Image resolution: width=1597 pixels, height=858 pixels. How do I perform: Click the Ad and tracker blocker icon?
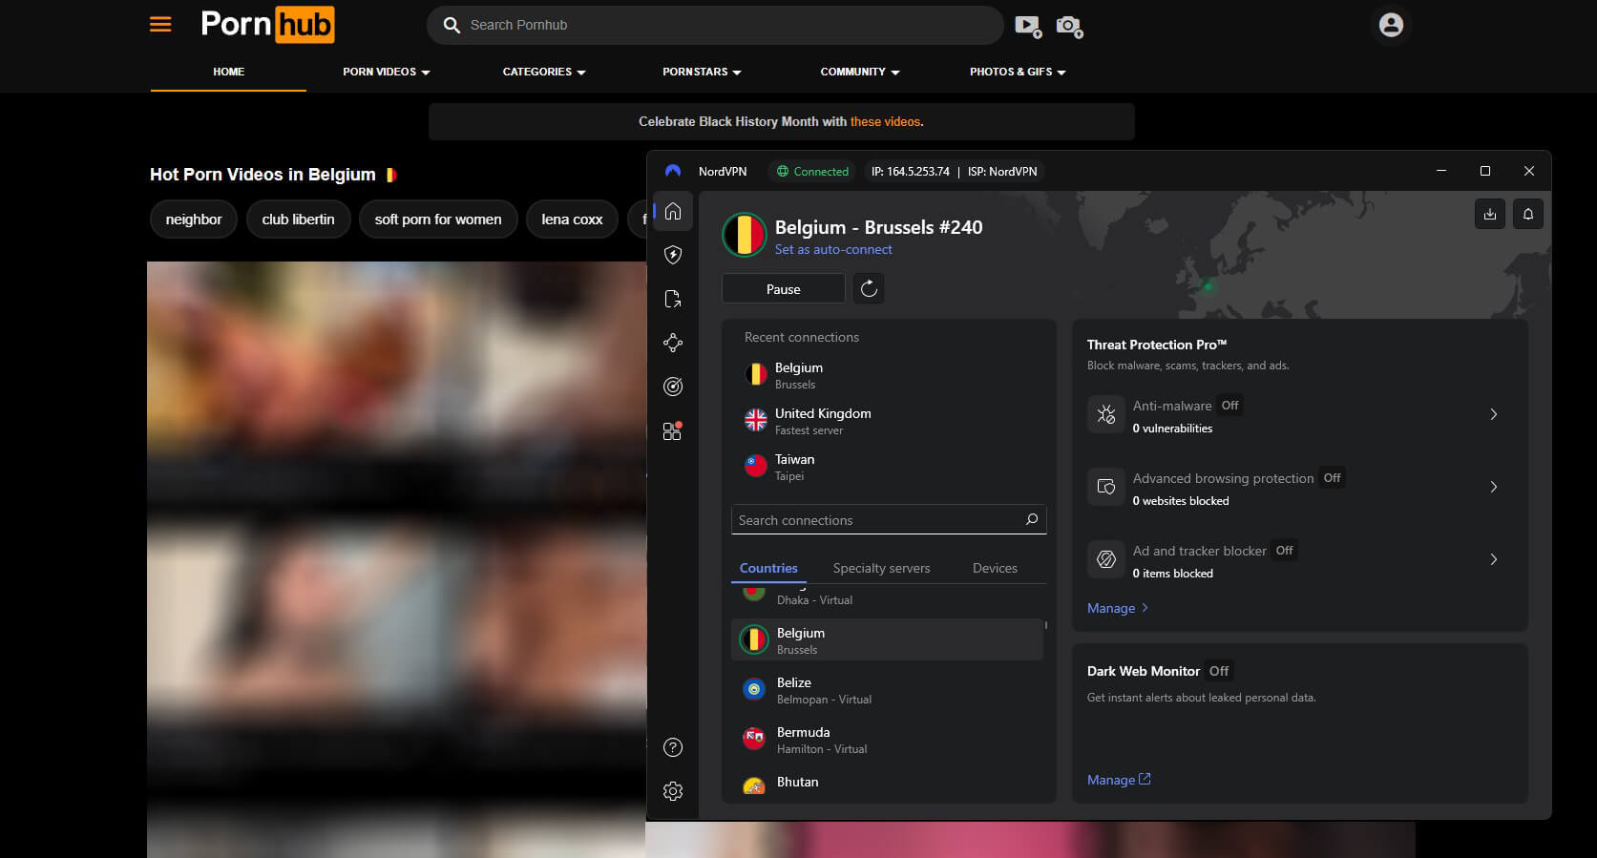[1106, 559]
